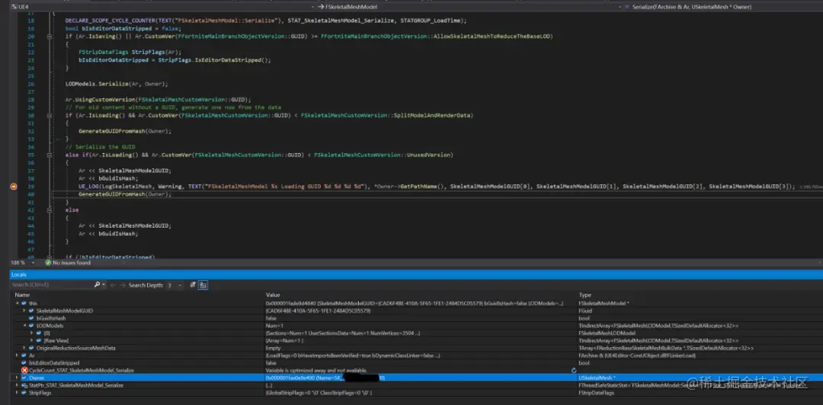This screenshot has height=405, width=823.
Task: Click the magnifier search icon in Locals
Action: pyautogui.click(x=97, y=285)
